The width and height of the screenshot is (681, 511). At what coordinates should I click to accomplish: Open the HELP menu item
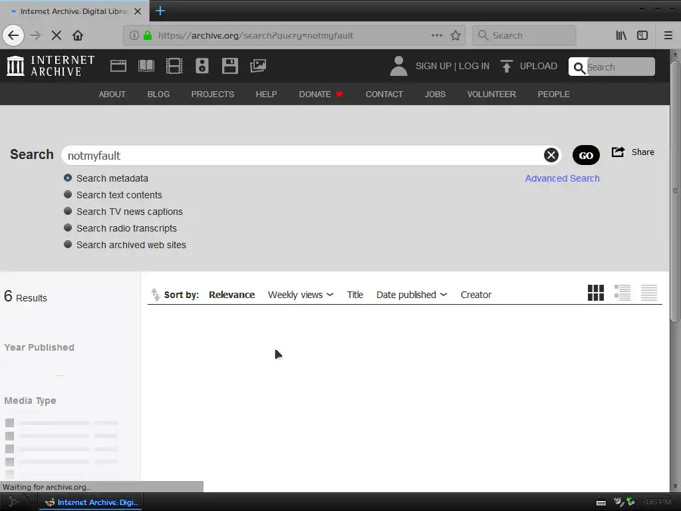266,94
